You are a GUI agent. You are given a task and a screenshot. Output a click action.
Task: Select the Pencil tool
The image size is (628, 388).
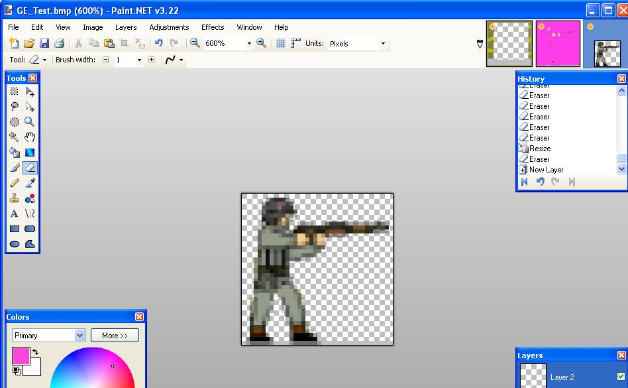[15, 183]
